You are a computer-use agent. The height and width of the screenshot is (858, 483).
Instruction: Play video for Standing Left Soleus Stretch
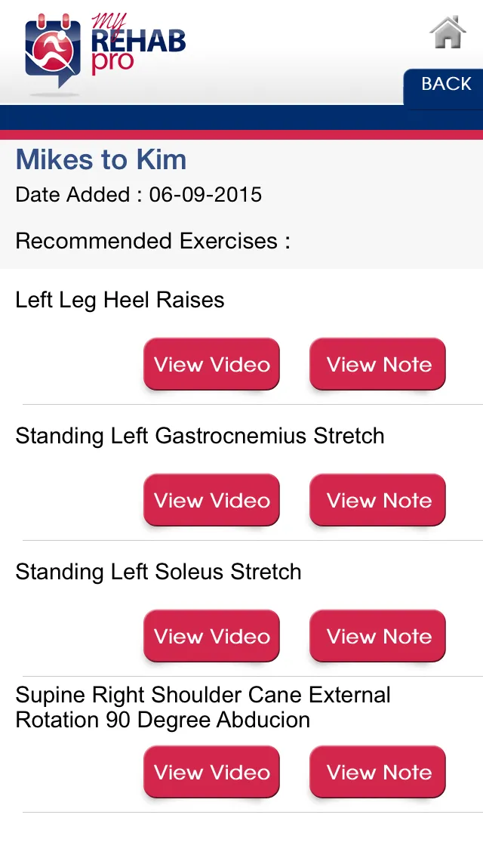tap(211, 636)
